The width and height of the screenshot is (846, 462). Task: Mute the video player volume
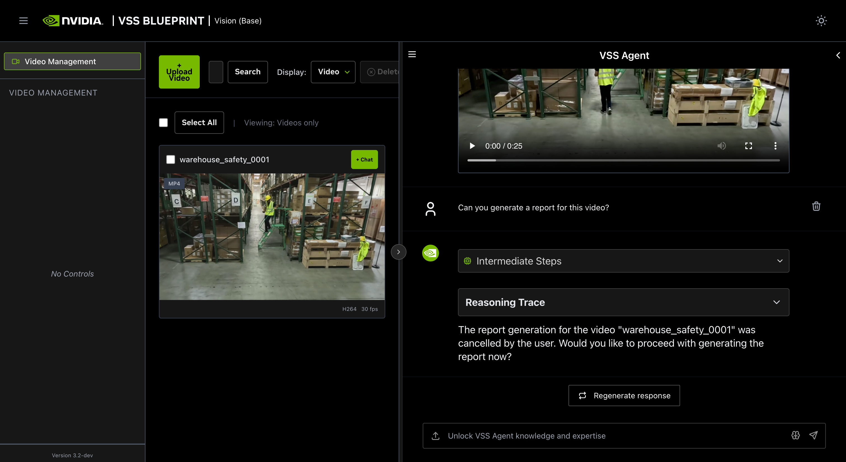[721, 146]
